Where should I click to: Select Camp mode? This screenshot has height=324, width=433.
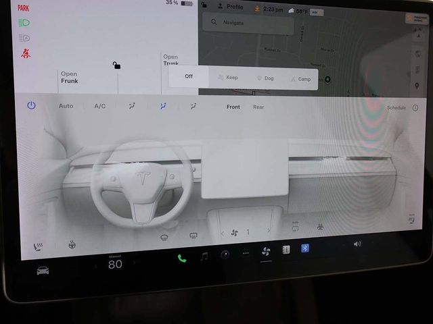tap(300, 79)
